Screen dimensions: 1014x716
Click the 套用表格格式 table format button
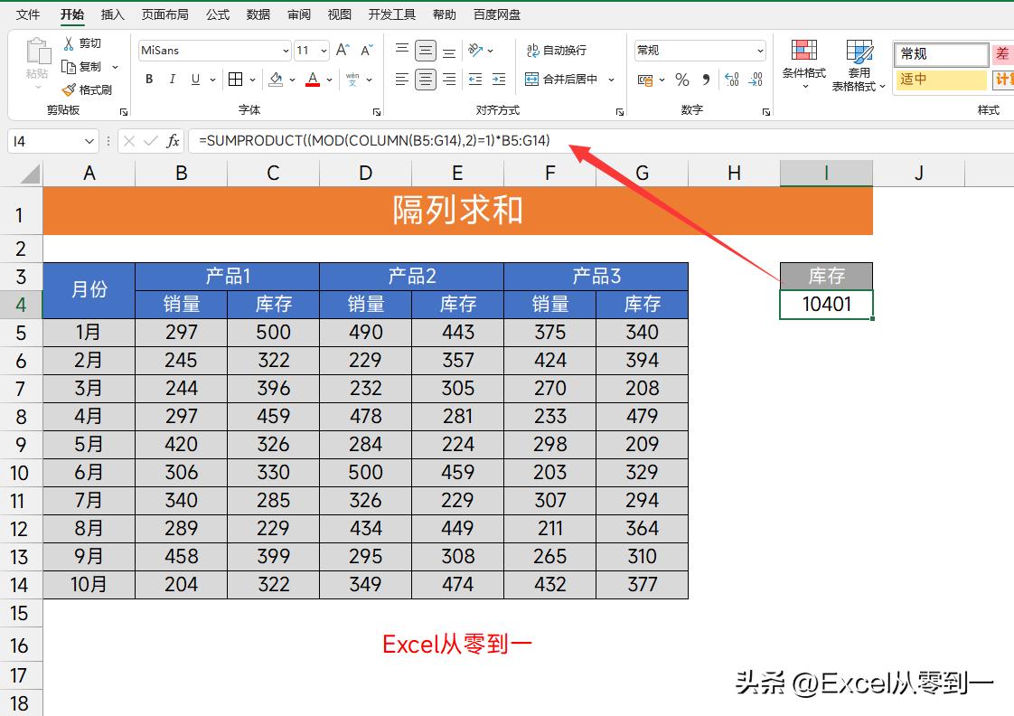(x=858, y=64)
